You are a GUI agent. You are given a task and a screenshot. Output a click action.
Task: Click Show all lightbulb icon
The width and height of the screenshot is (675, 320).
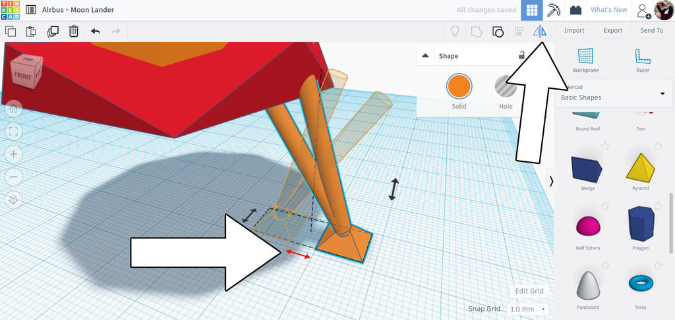point(455,31)
